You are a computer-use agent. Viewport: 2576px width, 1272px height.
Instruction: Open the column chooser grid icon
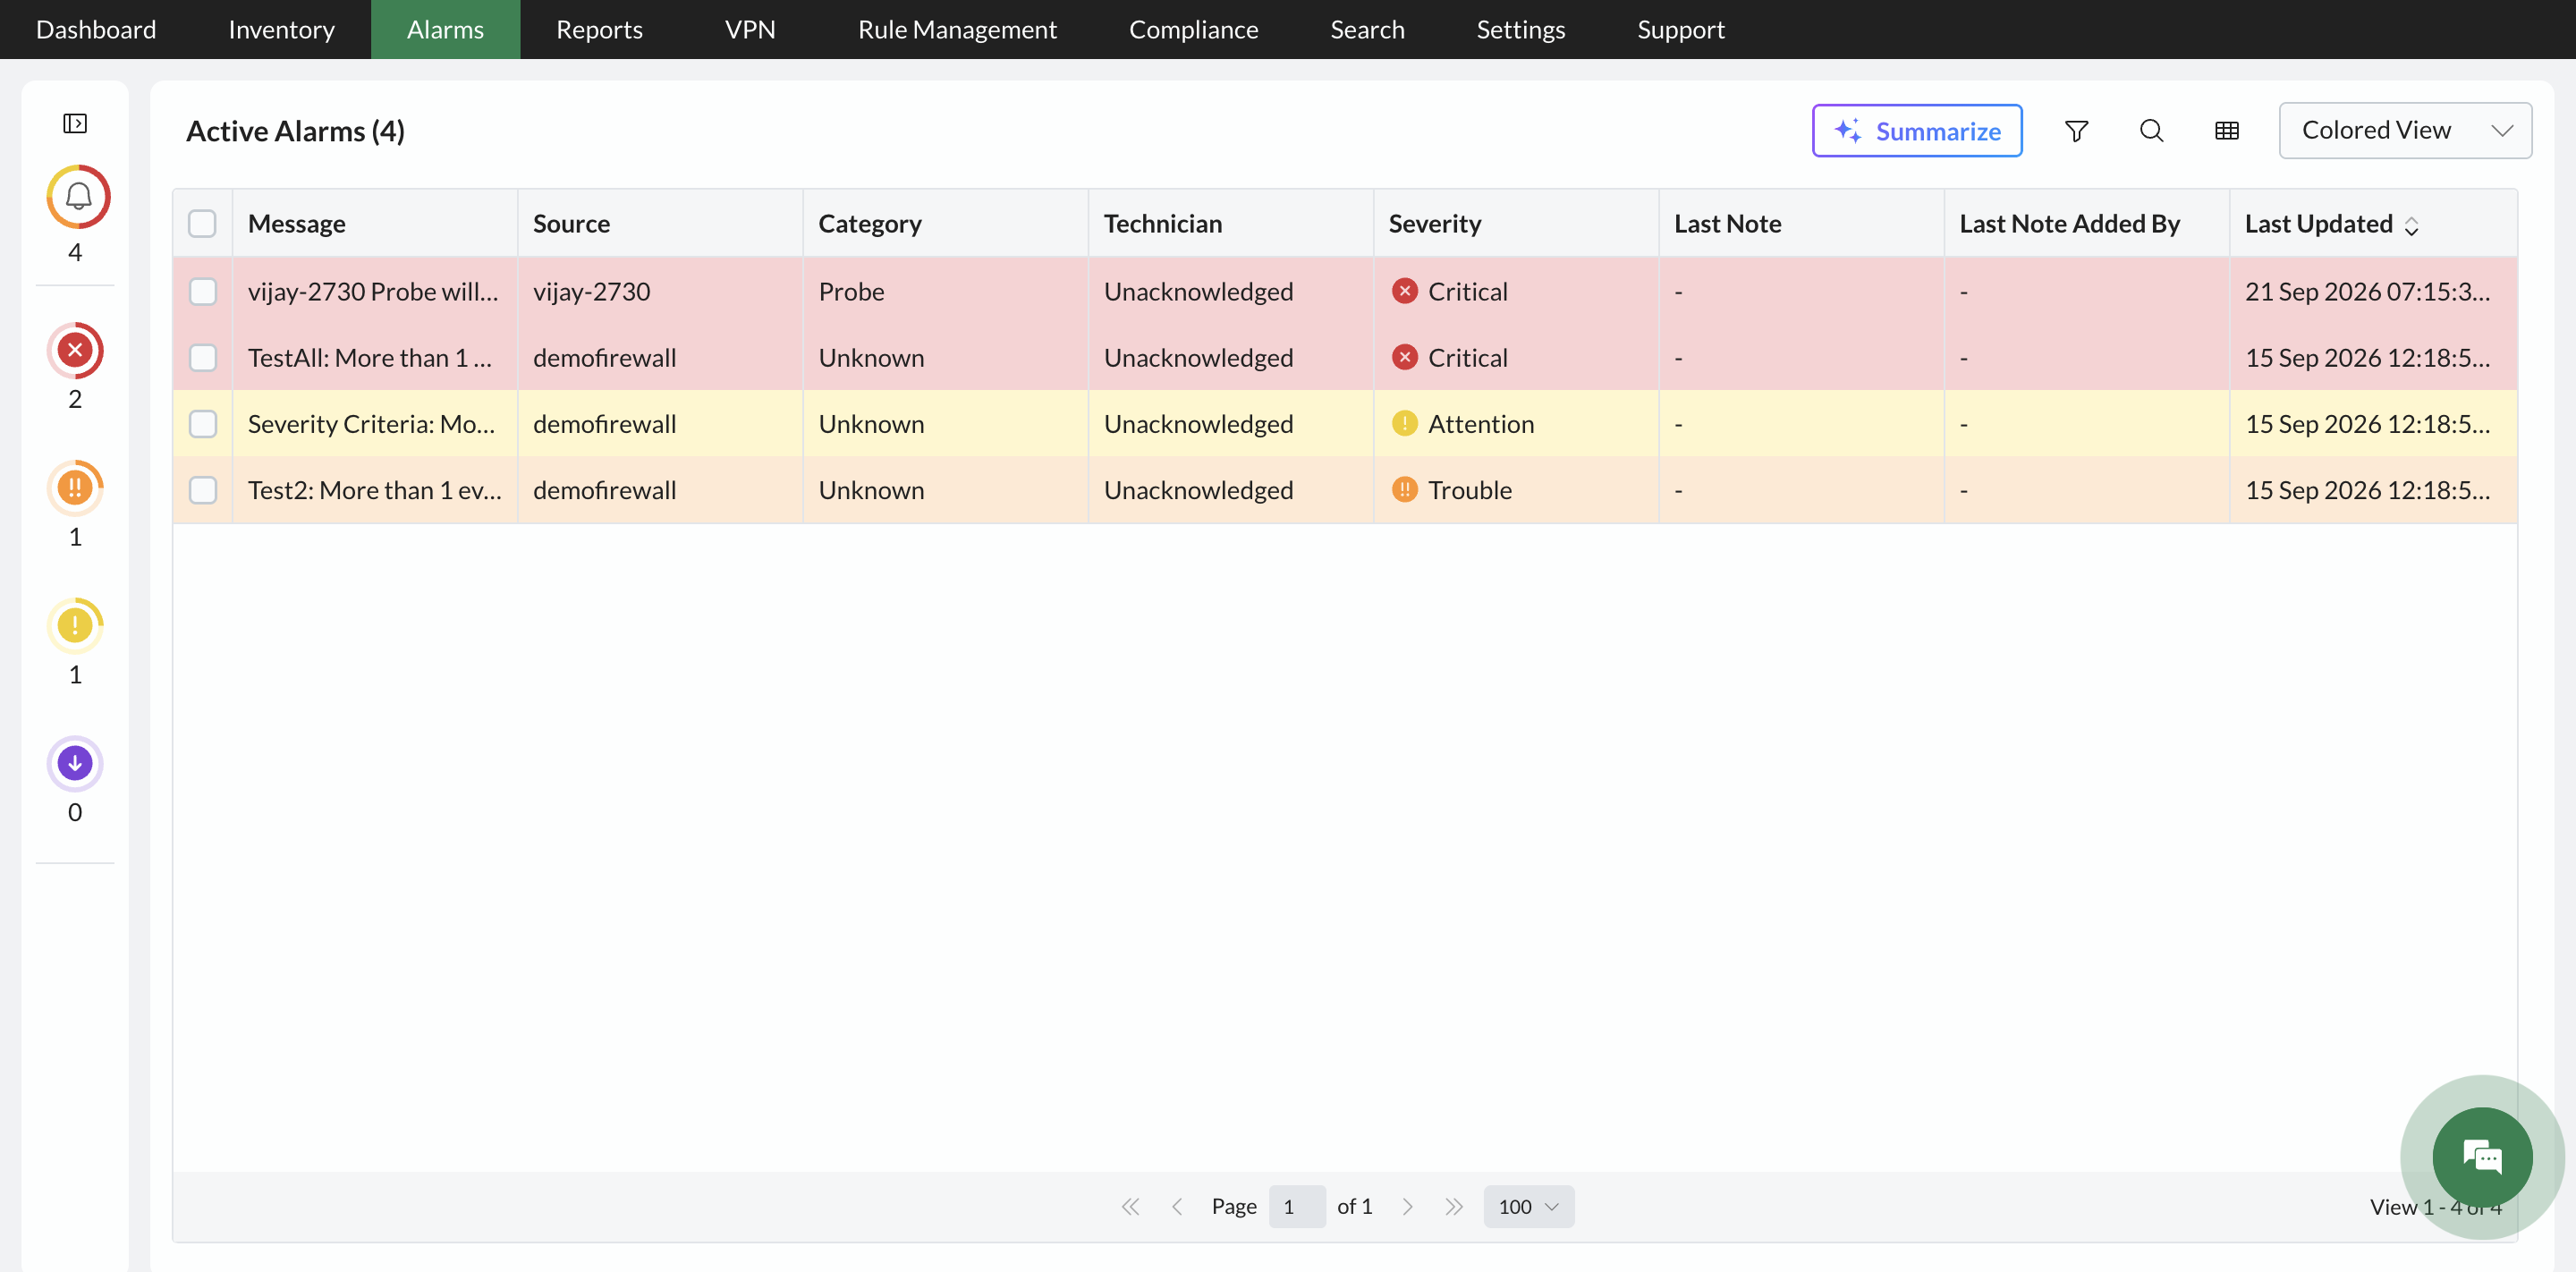pyautogui.click(x=2227, y=131)
